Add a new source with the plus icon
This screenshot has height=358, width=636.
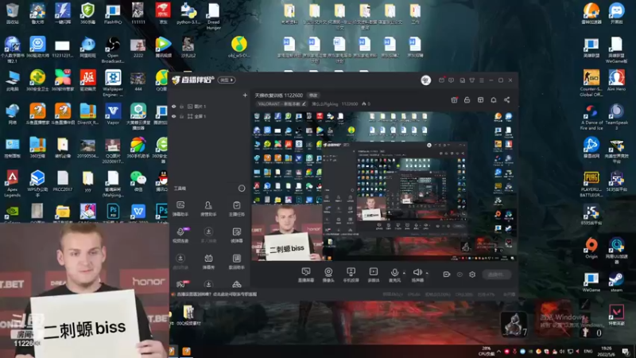point(245,95)
